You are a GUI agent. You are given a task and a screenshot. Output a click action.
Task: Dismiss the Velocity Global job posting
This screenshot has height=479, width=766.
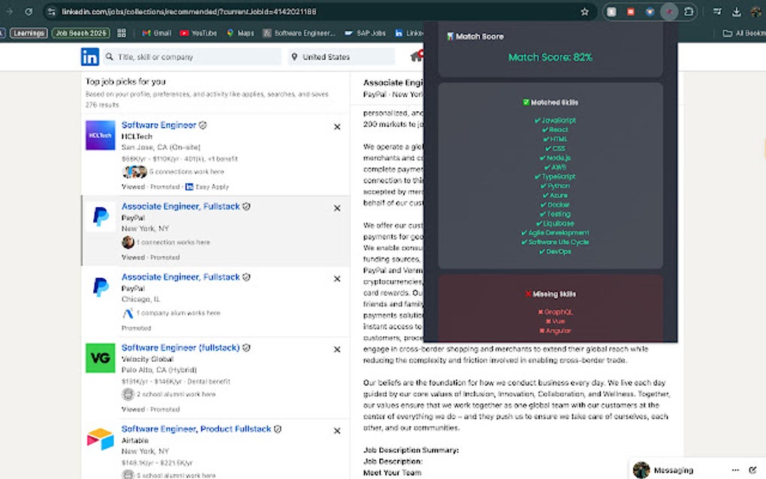pyautogui.click(x=337, y=349)
